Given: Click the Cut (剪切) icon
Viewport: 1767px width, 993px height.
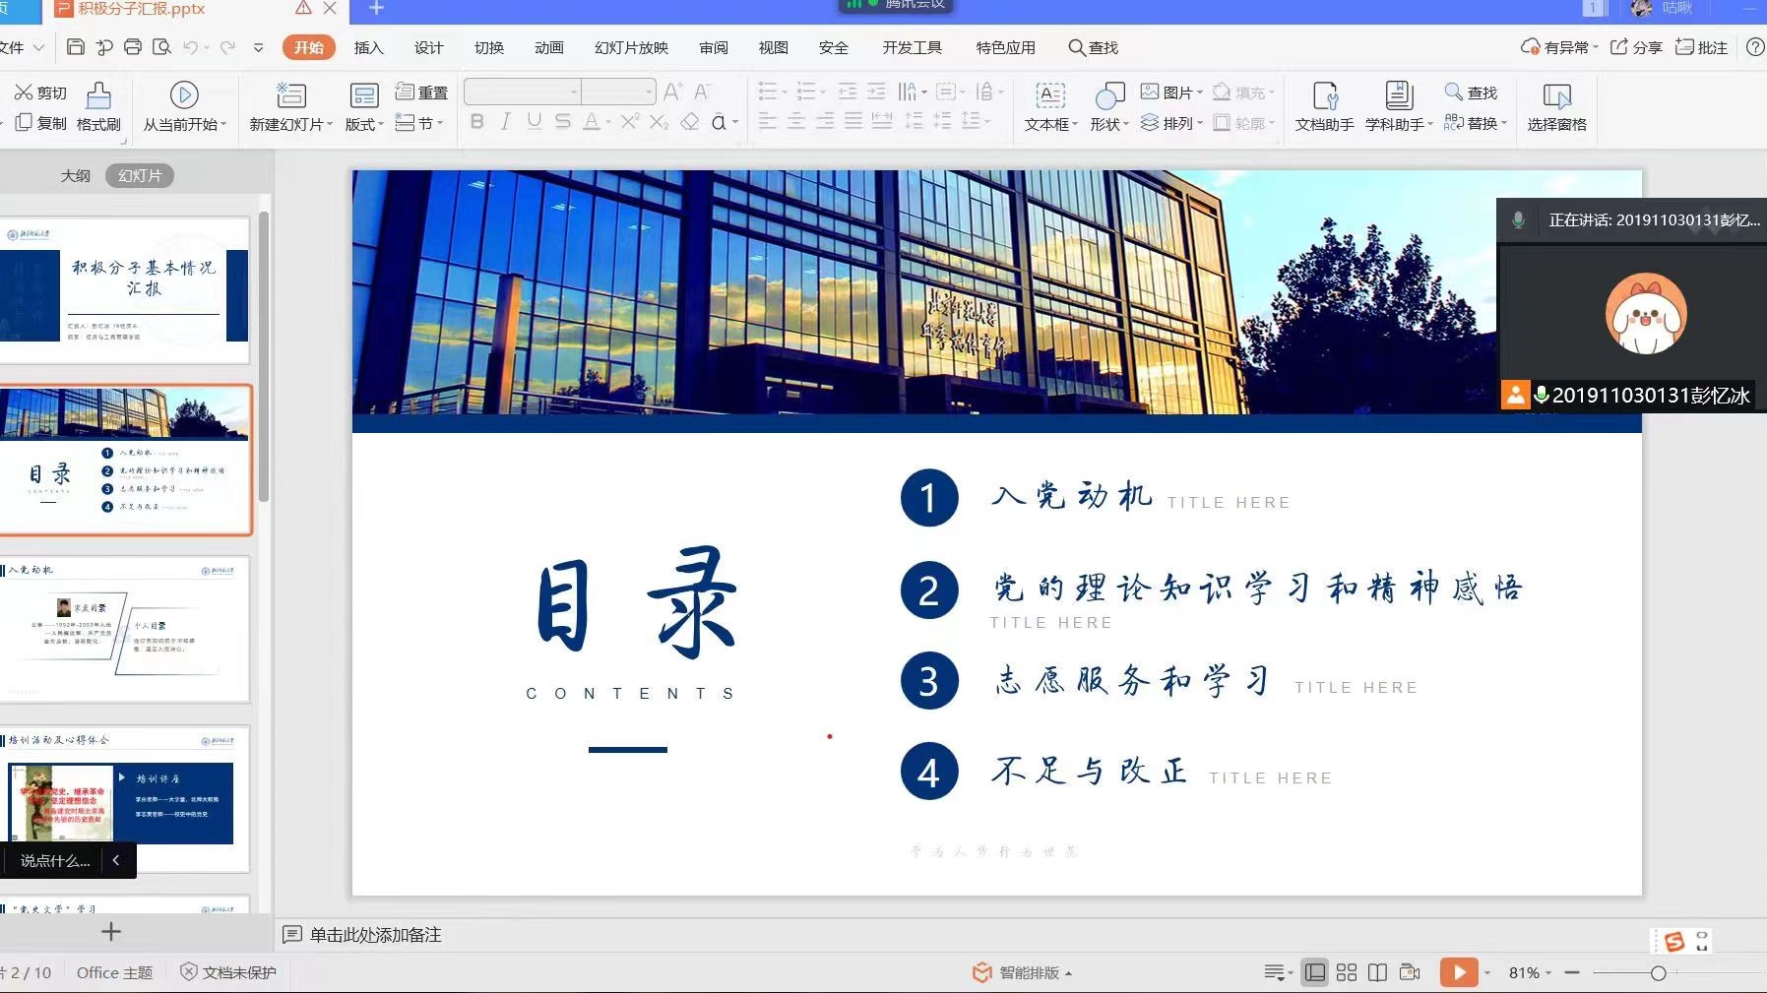Looking at the screenshot, I should [x=24, y=93].
